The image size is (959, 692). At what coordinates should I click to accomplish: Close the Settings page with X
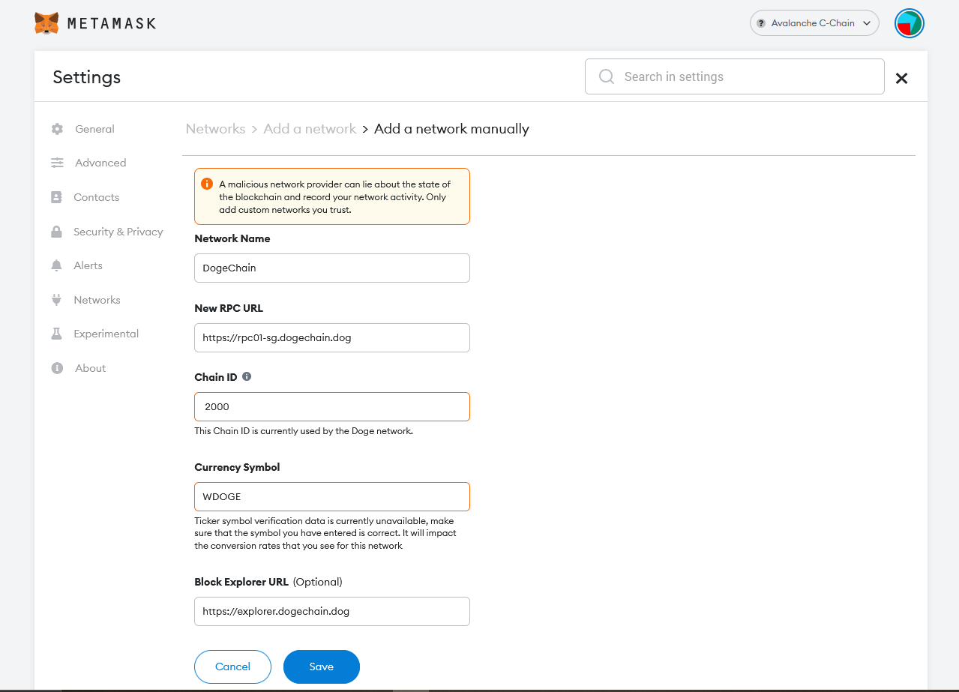click(901, 78)
